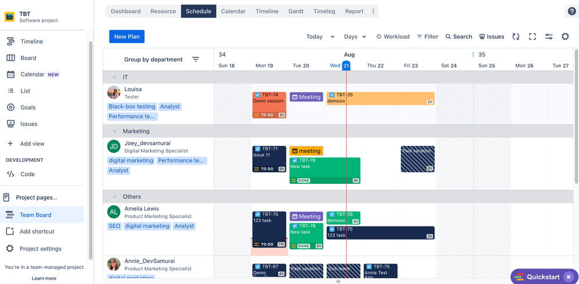Image resolution: width=579 pixels, height=284 pixels.
Task: Open the Quickstart panel
Action: coord(539,277)
